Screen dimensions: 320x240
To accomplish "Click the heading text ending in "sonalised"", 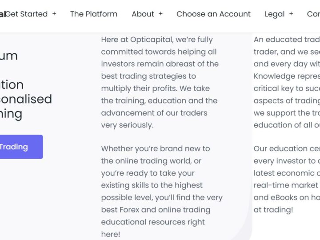I will tap(26, 99).
